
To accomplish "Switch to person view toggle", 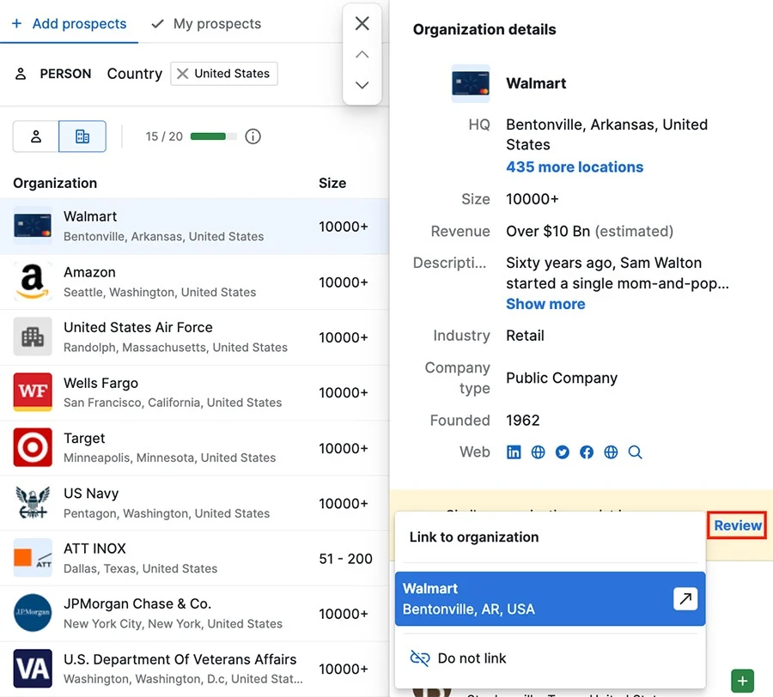I will (36, 136).
